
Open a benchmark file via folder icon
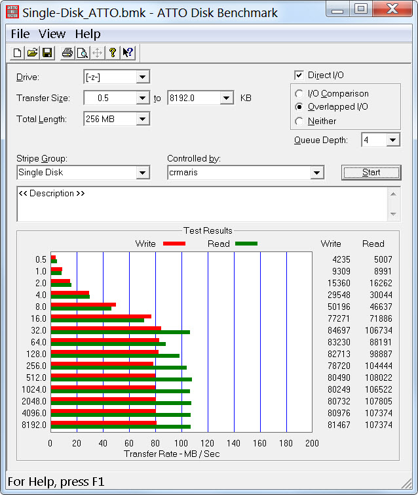[33, 53]
